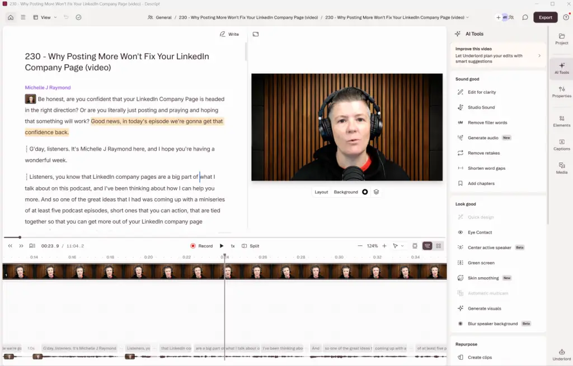
Task: Zoom in the timeline with plus
Action: click(x=384, y=246)
